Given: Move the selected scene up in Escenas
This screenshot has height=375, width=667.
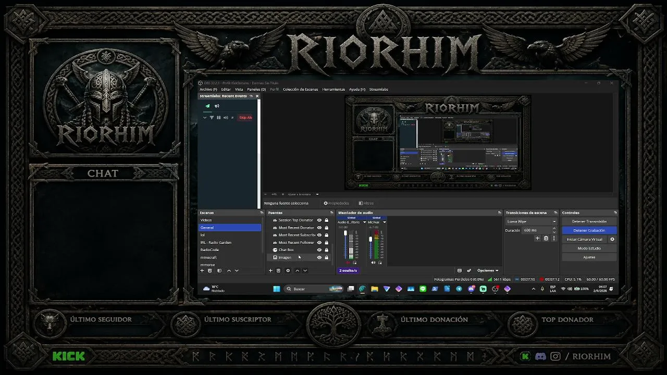Looking at the screenshot, I should (229, 271).
